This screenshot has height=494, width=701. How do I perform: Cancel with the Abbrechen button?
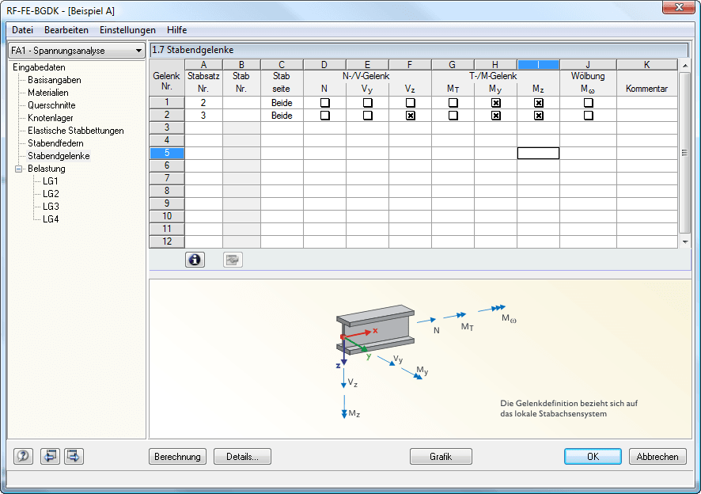coord(657,457)
